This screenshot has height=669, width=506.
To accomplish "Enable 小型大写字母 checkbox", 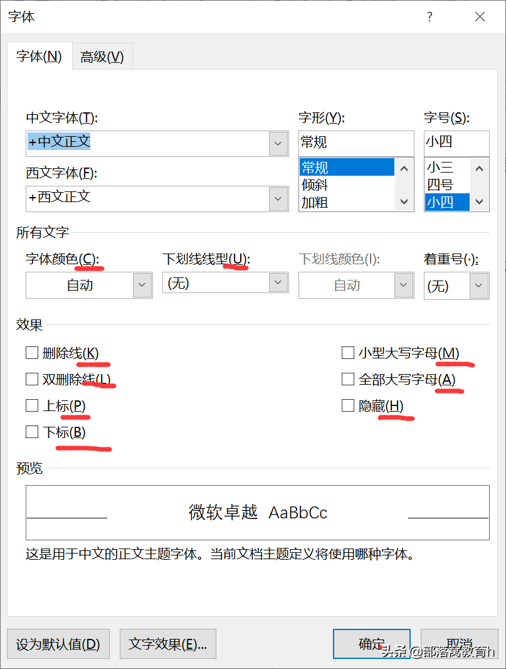I will 348,353.
